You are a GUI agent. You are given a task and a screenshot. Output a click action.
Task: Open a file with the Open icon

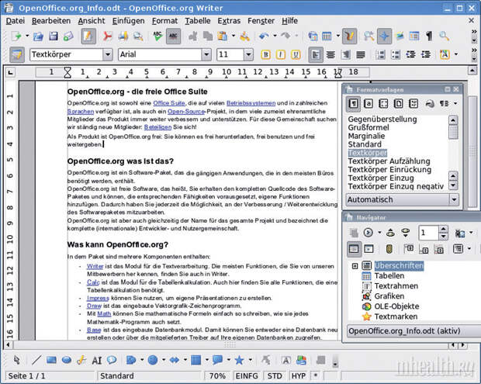point(38,36)
